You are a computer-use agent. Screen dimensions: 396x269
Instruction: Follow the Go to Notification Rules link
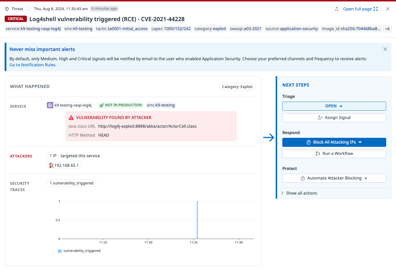pyautogui.click(x=33, y=65)
